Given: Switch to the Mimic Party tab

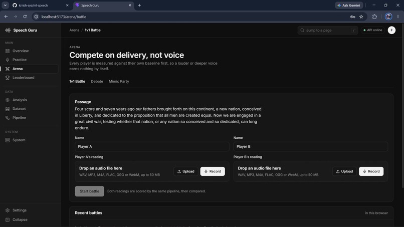Looking at the screenshot, I should [119, 81].
